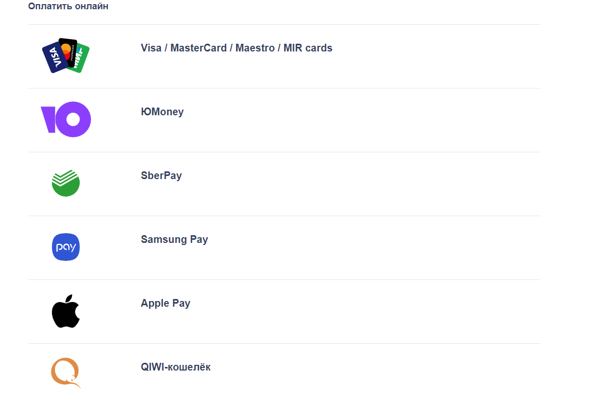Click the dark blue VISA card icon
Screen dimensions: 598x405
[54, 58]
